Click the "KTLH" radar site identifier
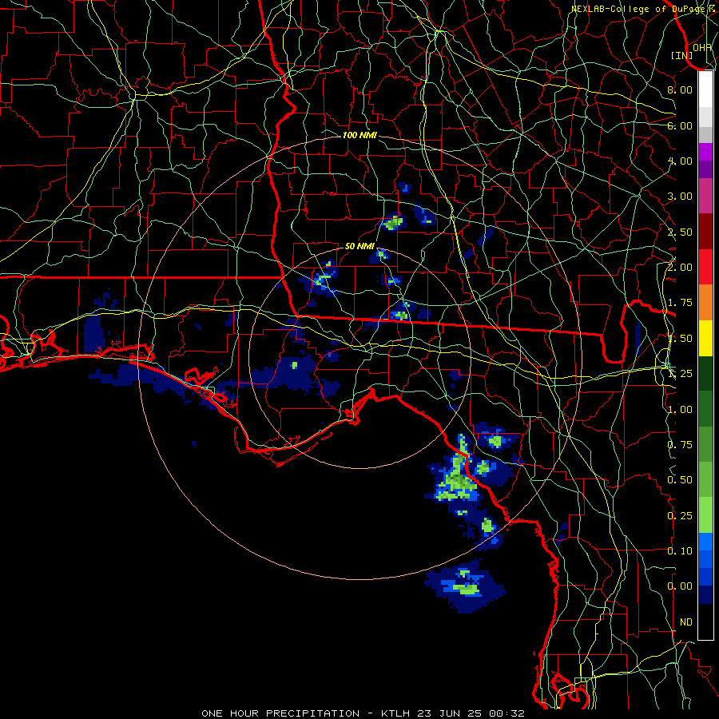The height and width of the screenshot is (719, 719). click(x=395, y=713)
